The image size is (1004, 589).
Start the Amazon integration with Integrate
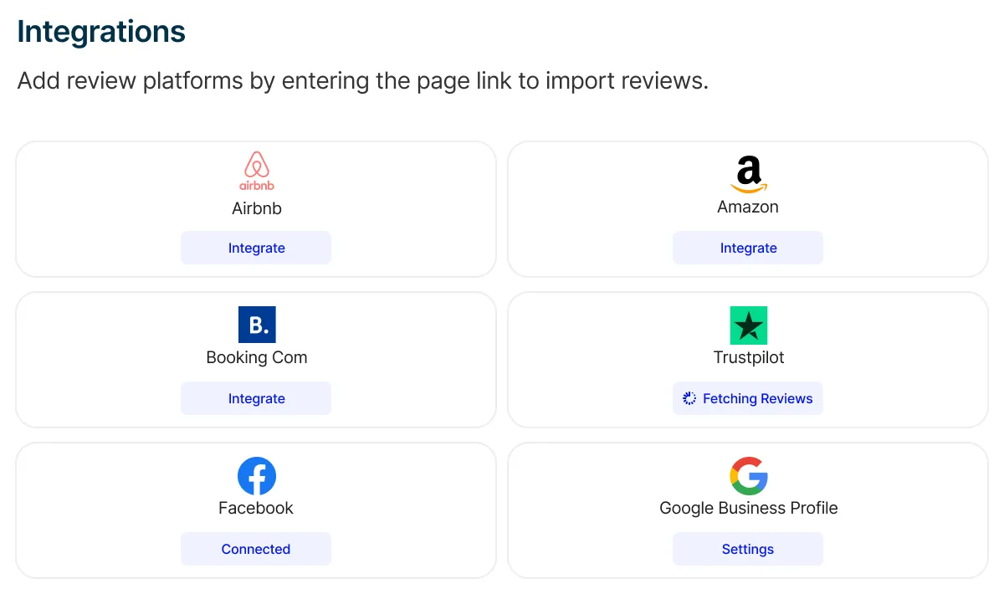[748, 248]
